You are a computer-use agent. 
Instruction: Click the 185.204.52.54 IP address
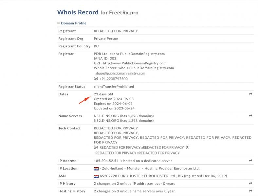pos(106,161)
